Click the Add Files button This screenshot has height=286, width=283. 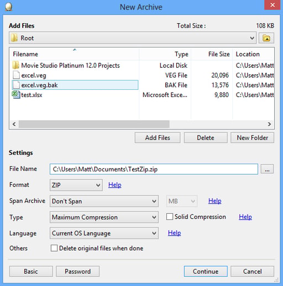(158, 138)
